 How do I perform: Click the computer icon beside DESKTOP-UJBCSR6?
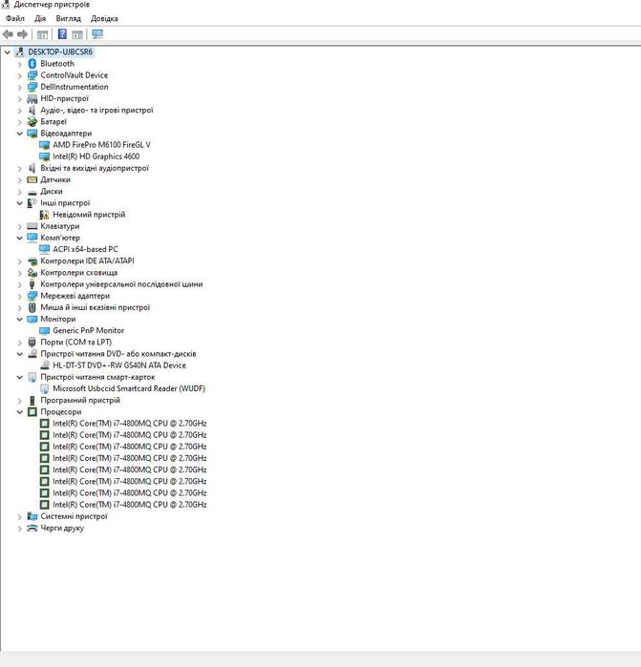pyautogui.click(x=20, y=52)
